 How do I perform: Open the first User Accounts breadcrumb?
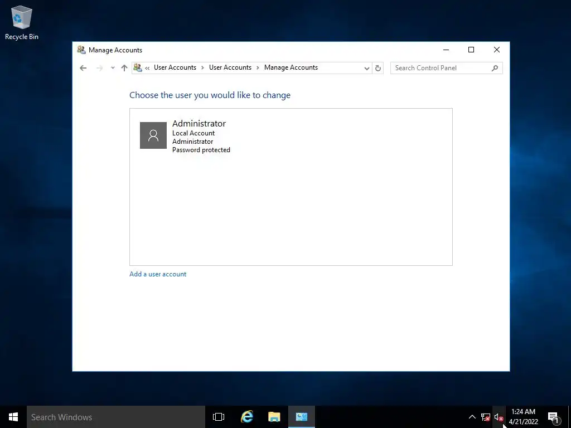[175, 67]
